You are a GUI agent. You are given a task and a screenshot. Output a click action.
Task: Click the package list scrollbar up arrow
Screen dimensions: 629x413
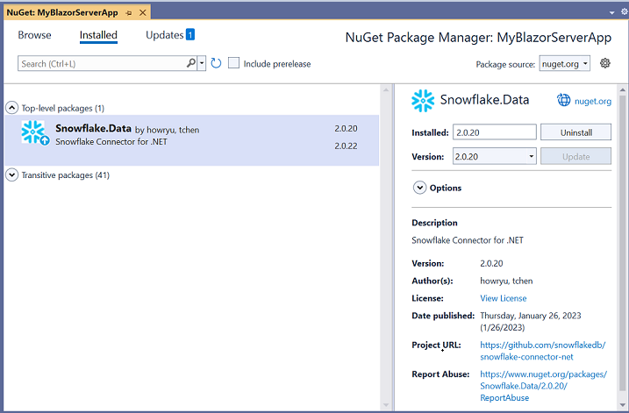(x=386, y=90)
